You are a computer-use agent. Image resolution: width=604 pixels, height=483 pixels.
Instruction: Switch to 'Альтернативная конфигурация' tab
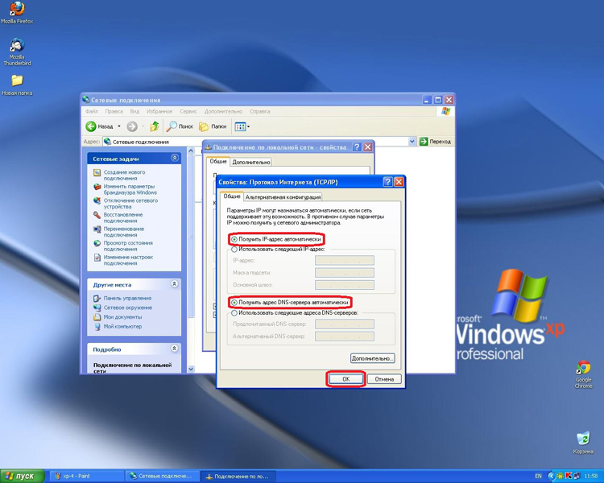pos(283,196)
